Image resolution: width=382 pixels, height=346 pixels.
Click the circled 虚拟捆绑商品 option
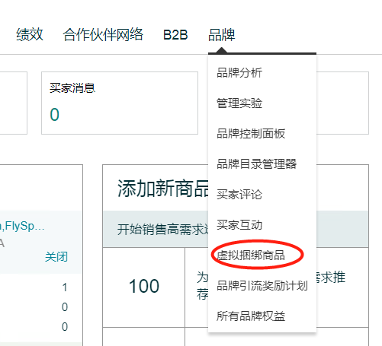pyautogui.click(x=251, y=256)
